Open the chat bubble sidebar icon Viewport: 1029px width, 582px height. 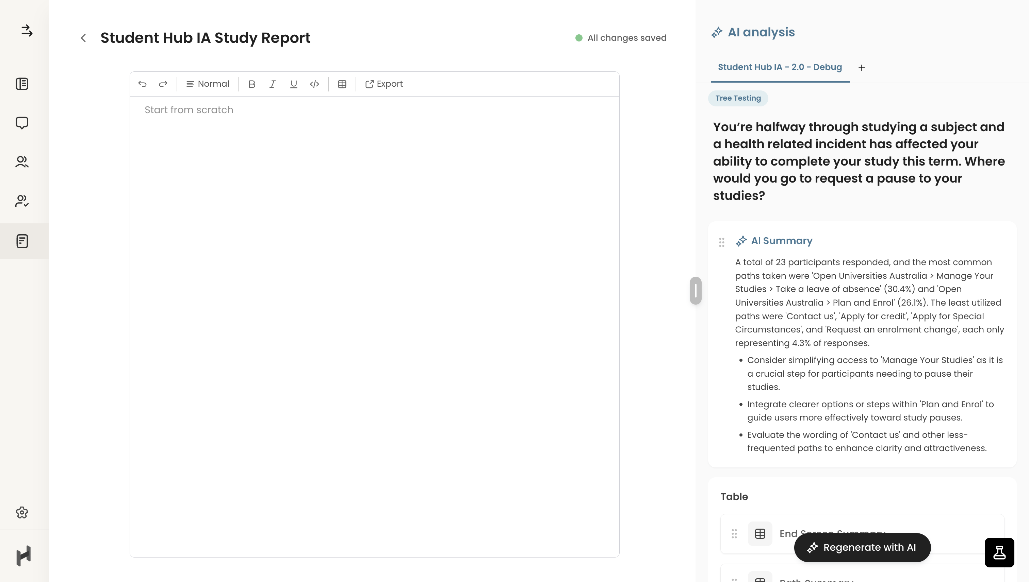[22, 123]
